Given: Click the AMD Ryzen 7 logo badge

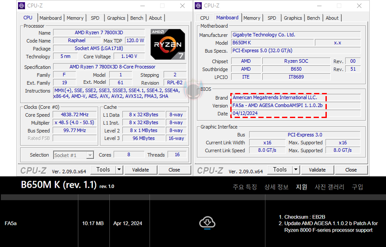Looking at the screenshot, I should (x=168, y=44).
